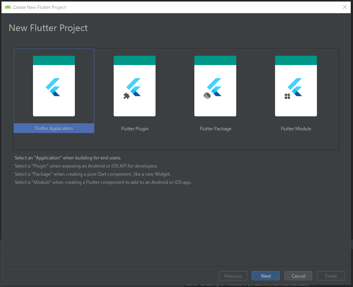The width and height of the screenshot is (353, 287).
Task: Click the Flutter Module label
Action: point(296,129)
